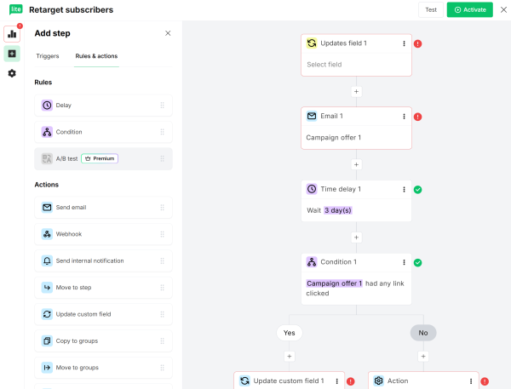Click the error badge beside Action node
Image resolution: width=511 pixels, height=389 pixels.
pyautogui.click(x=485, y=381)
